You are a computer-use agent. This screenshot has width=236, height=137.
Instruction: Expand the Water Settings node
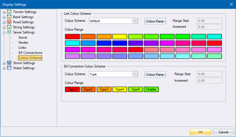[x=4, y=68]
